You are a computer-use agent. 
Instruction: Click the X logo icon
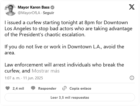[132, 7]
